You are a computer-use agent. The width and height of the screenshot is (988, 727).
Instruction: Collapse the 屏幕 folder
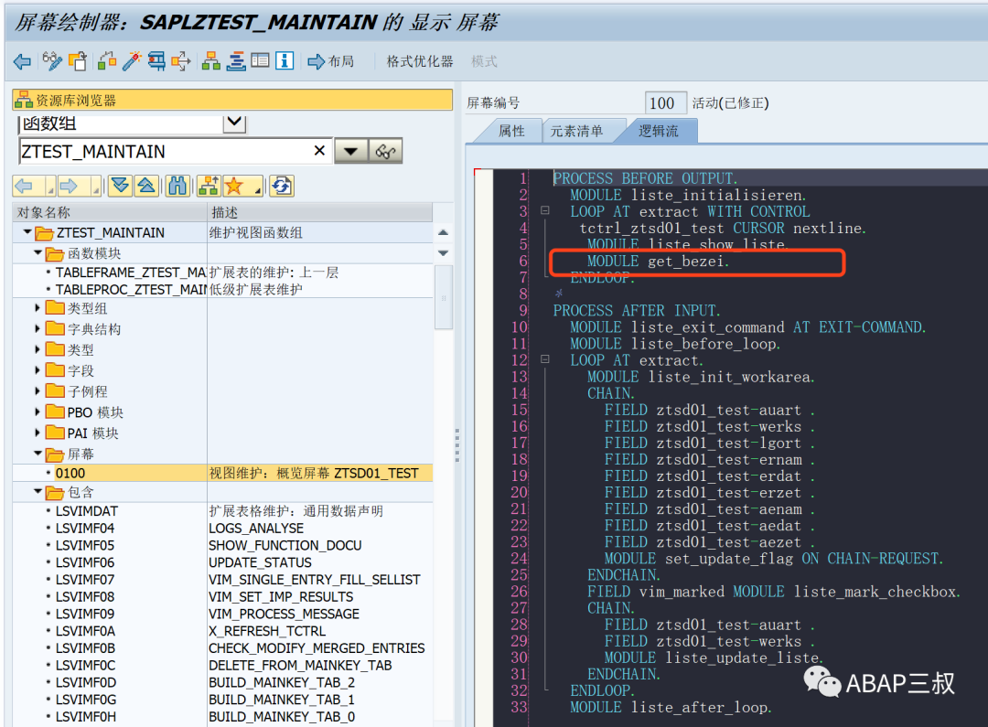38,454
